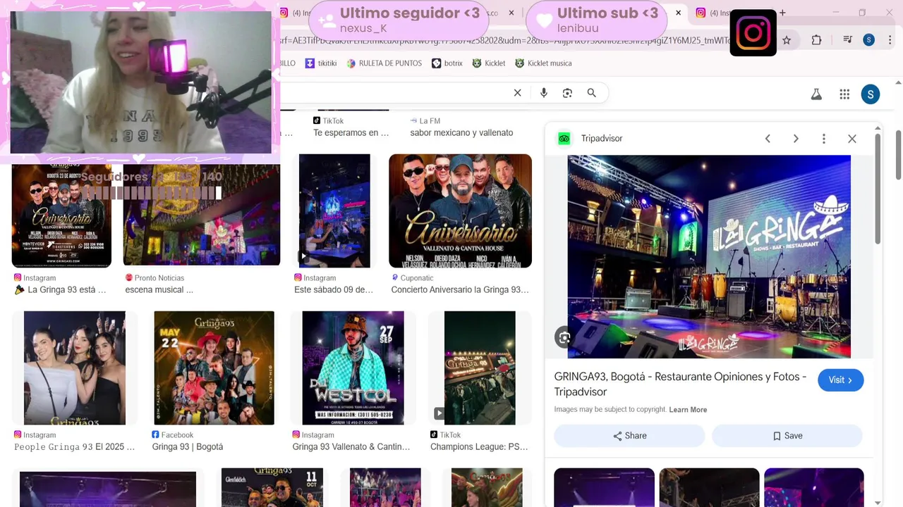This screenshot has height=507, width=903.
Task: Open Google account avatar S
Action: point(870,94)
